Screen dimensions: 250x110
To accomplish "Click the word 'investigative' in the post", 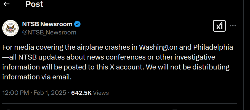I will point(195,57).
